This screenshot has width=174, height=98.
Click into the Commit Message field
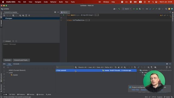click(x=31, y=50)
